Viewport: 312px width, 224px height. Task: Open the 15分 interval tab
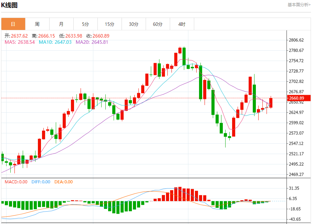[x=110, y=24]
